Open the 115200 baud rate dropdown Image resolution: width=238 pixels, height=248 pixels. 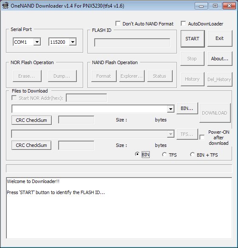click(x=73, y=42)
